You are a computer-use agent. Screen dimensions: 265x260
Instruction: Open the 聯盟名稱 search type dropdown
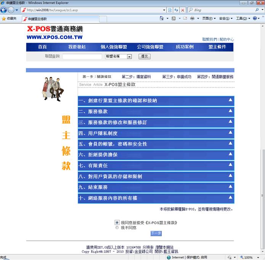click(x=119, y=57)
